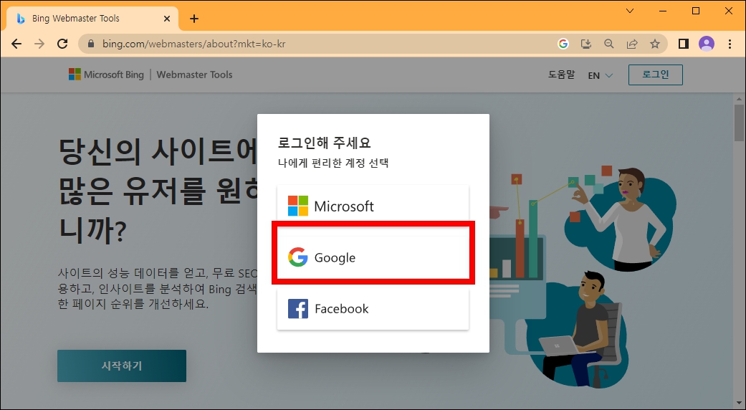Click the Google icon in address bar

pos(563,44)
